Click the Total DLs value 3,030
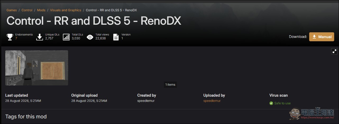 point(76,38)
